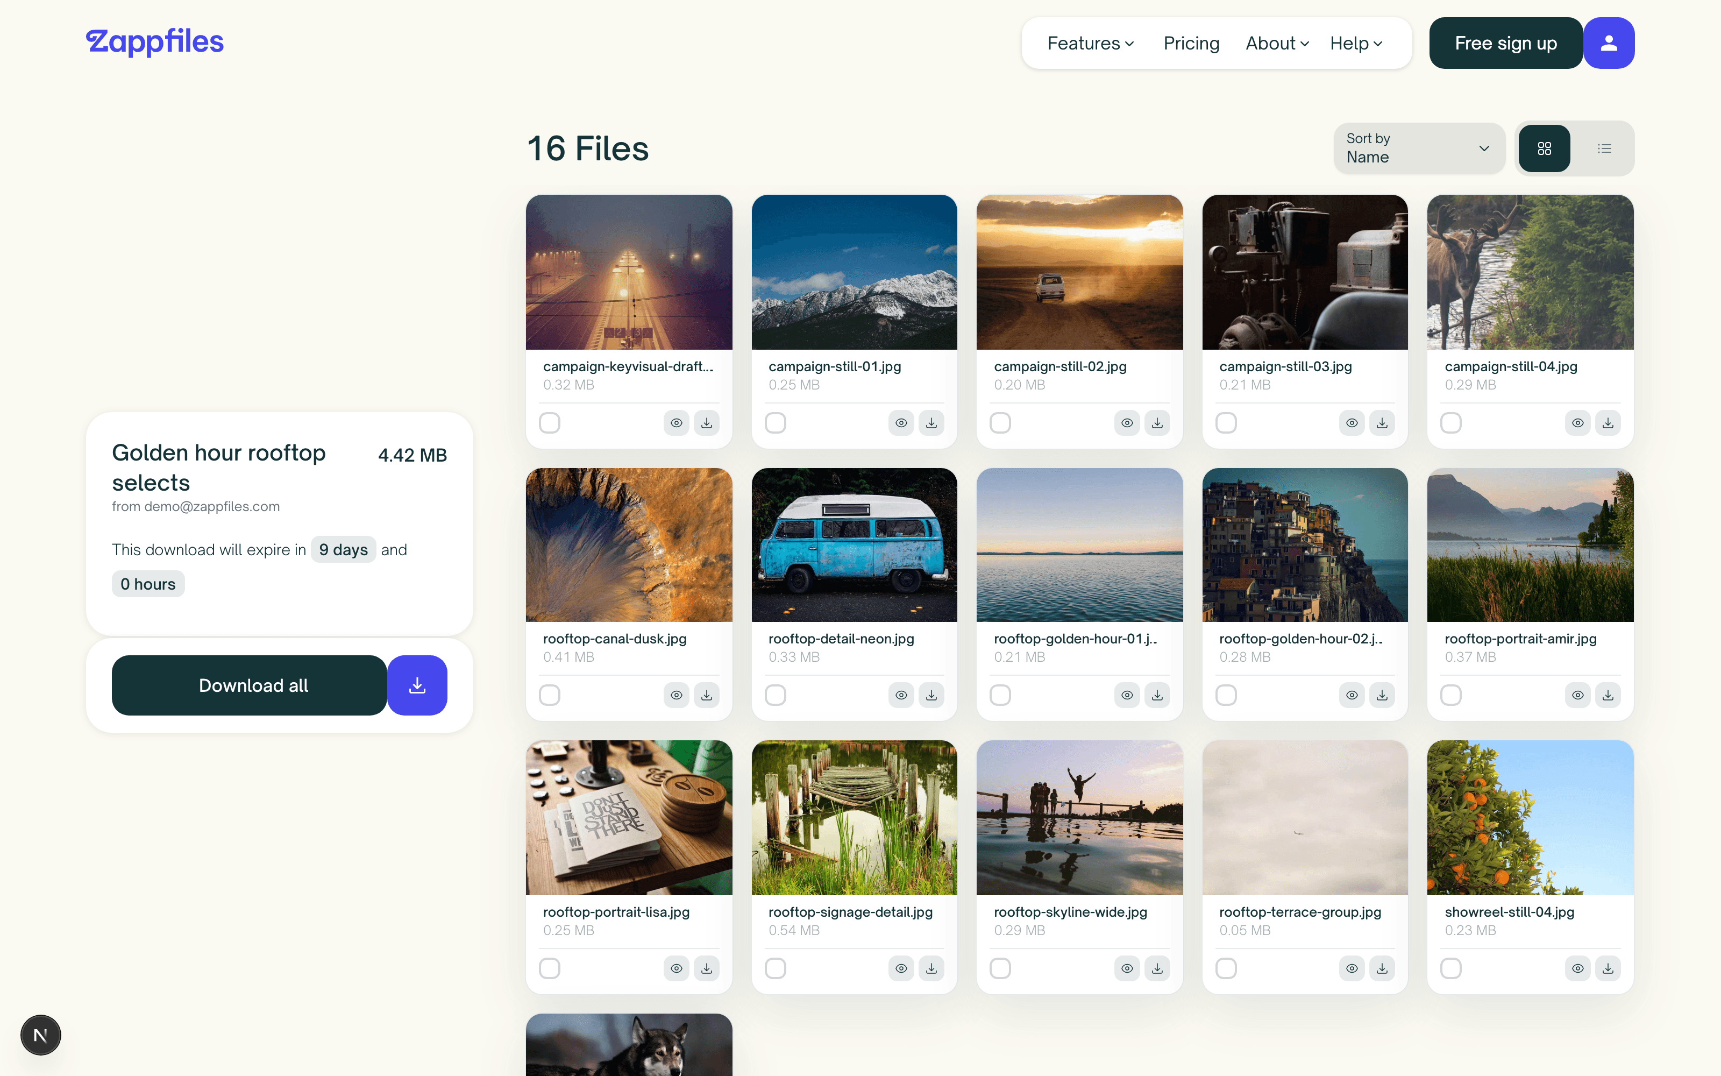Download rooftop-portrait-amir.jpg

[x=1607, y=695]
